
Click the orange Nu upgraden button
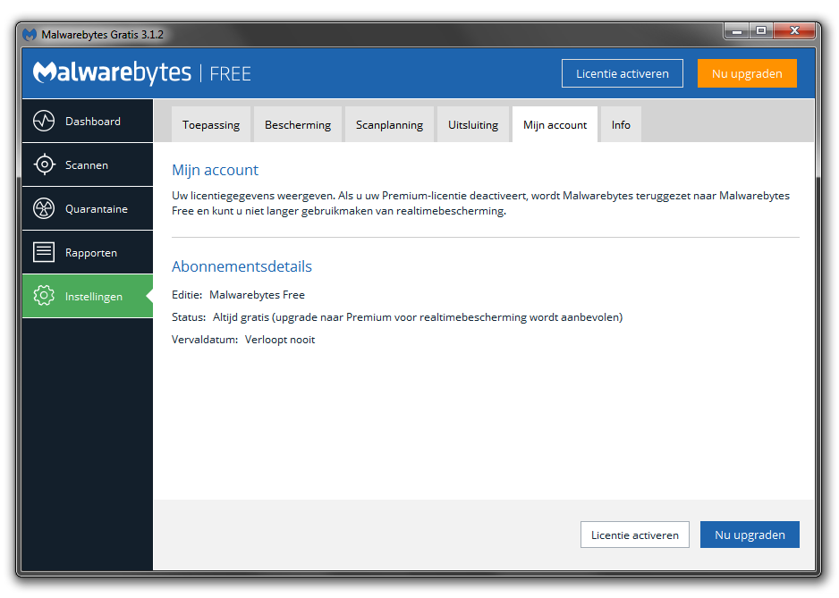[747, 73]
